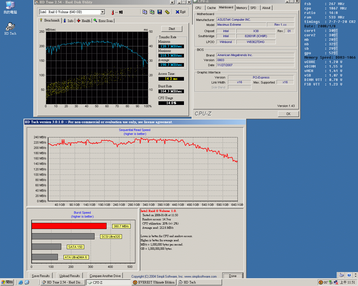Viewport: 358px width, 286px height.
Task: Click Done in HD Tach
Action: [x=233, y=276]
